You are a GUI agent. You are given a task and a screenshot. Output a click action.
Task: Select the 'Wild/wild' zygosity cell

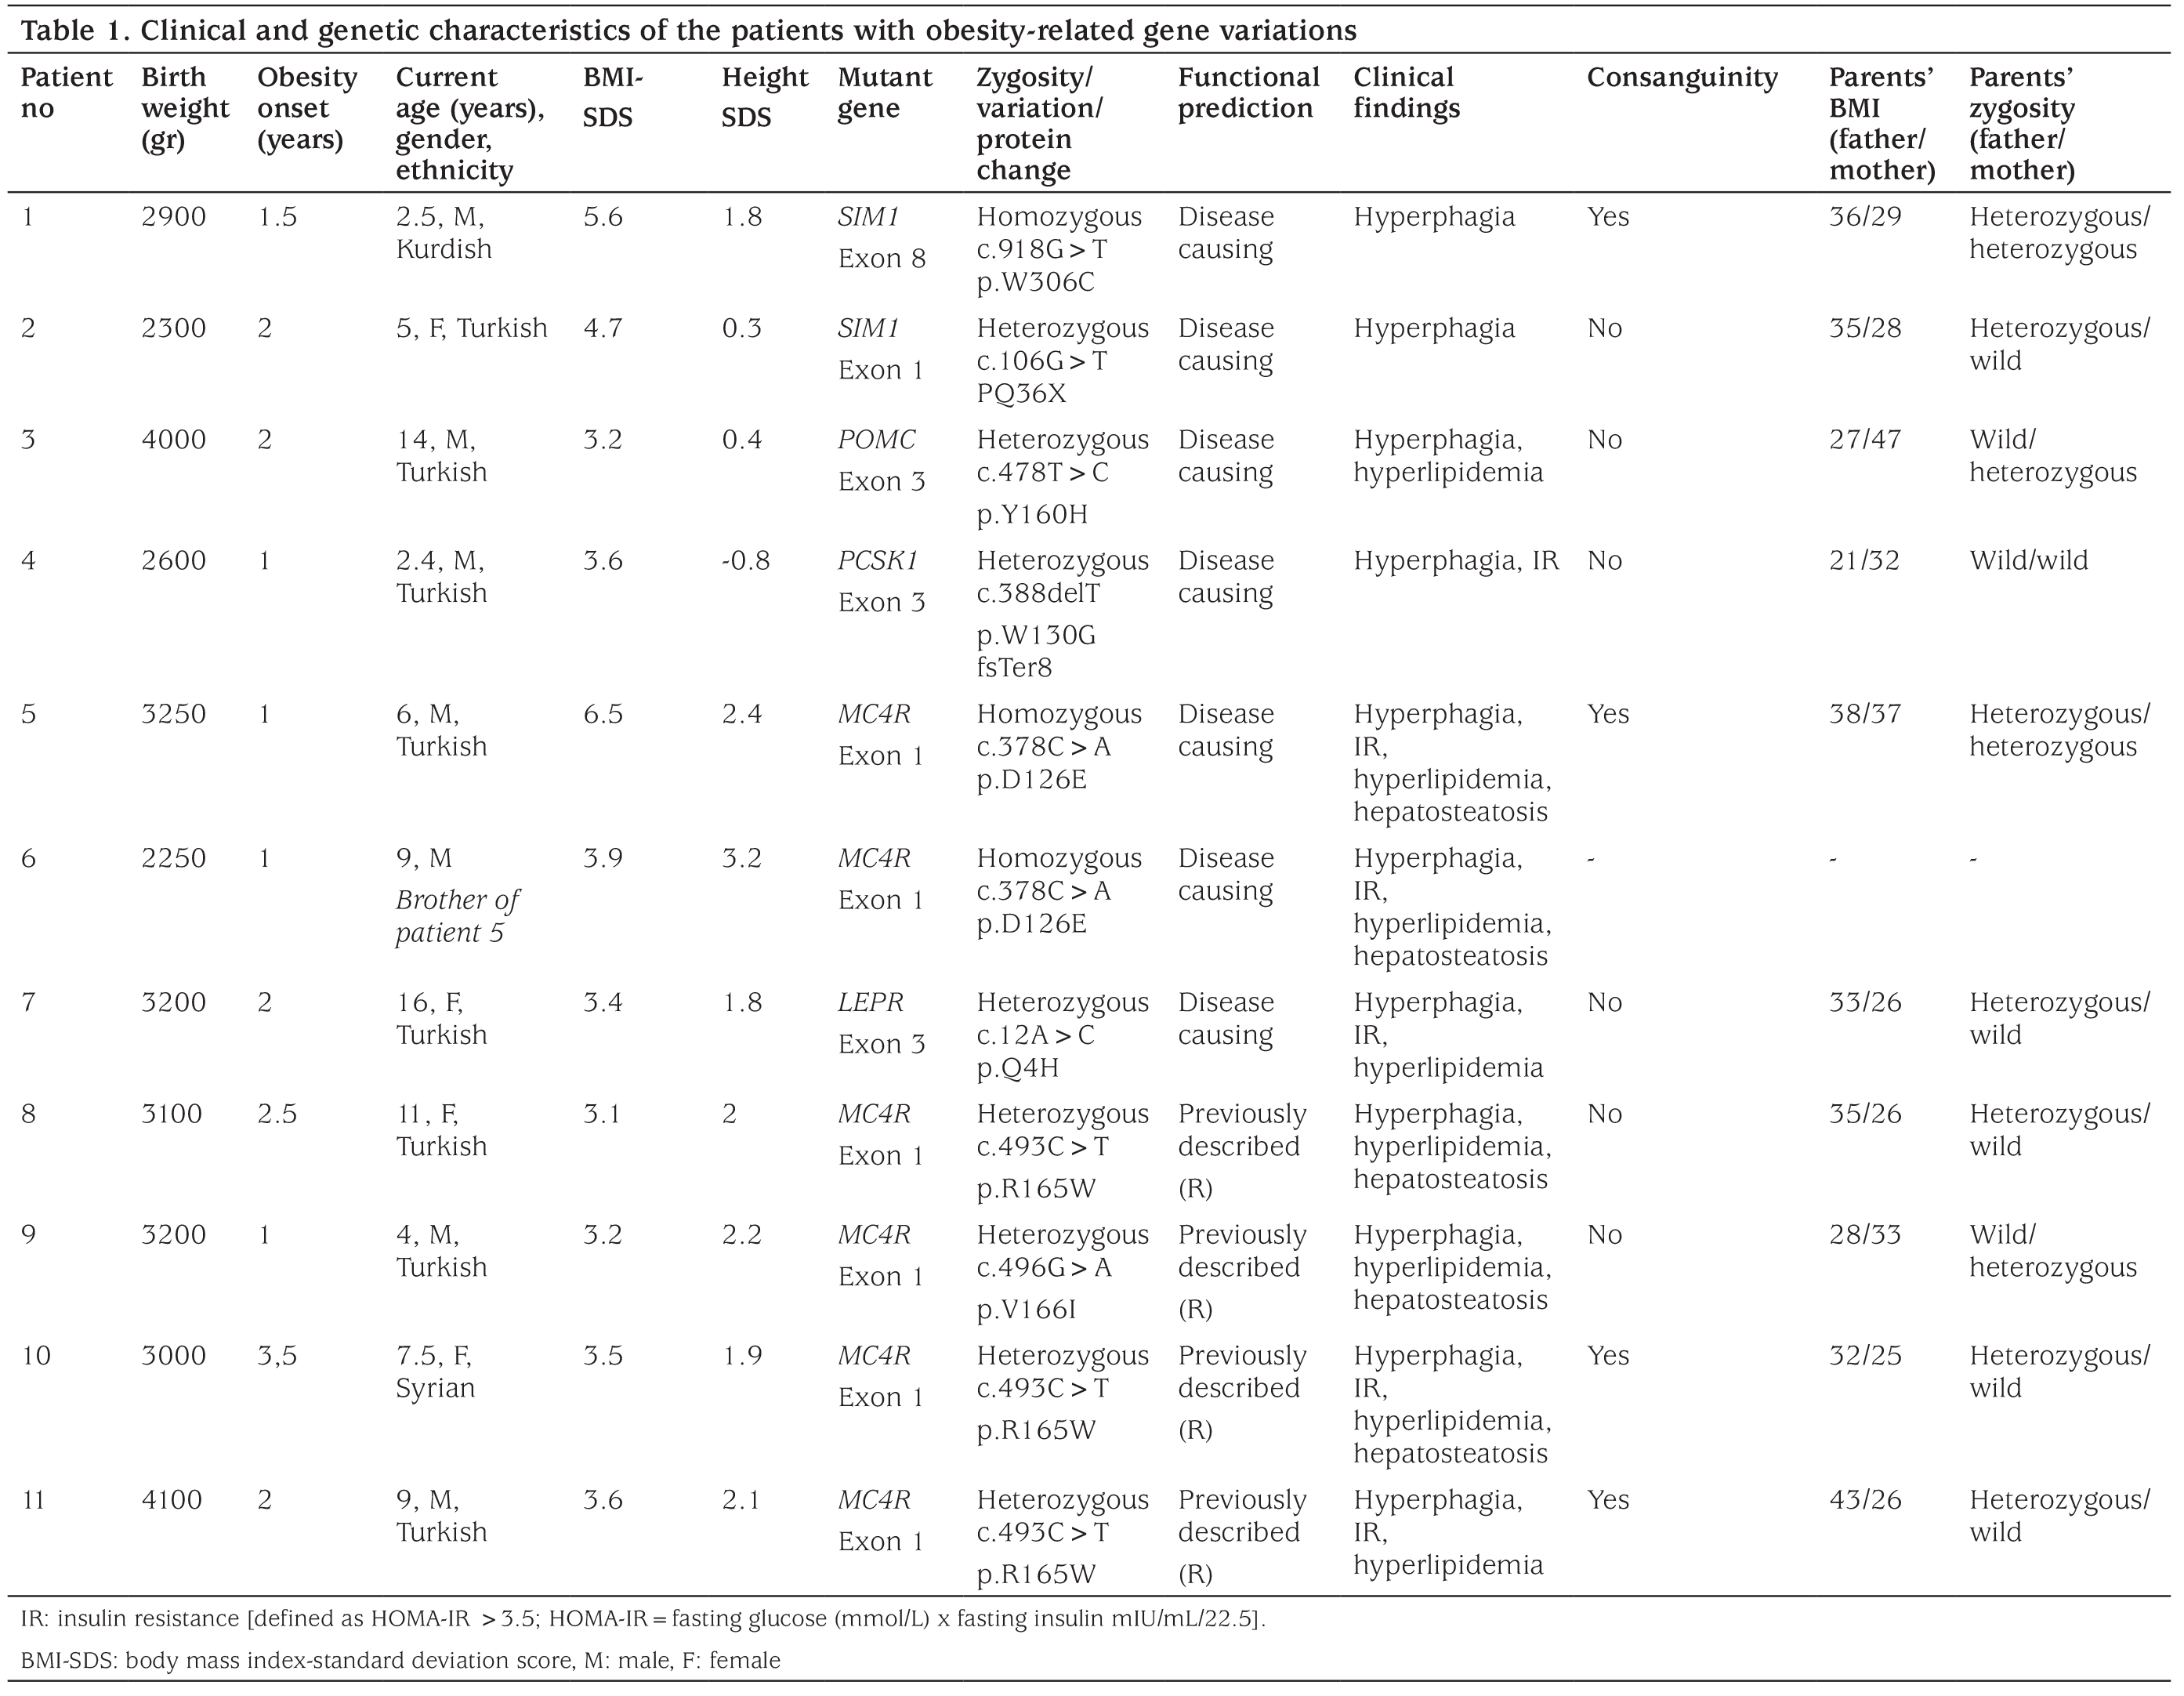pyautogui.click(x=2028, y=560)
